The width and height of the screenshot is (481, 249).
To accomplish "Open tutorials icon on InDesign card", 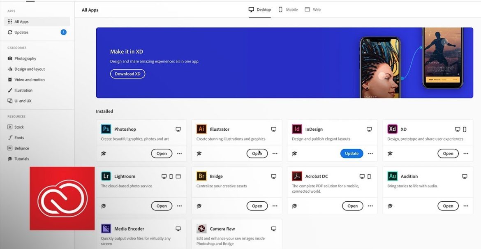I will pos(294,154).
